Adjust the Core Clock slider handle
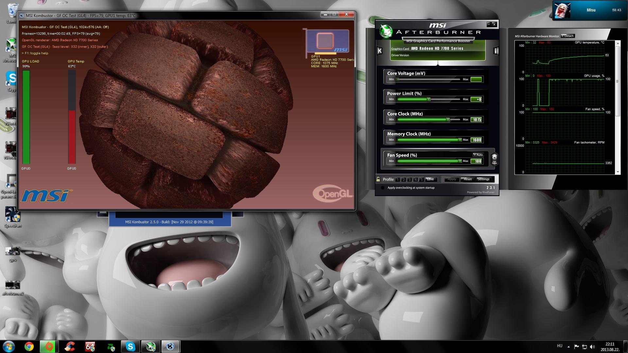The height and width of the screenshot is (353, 628). point(448,120)
